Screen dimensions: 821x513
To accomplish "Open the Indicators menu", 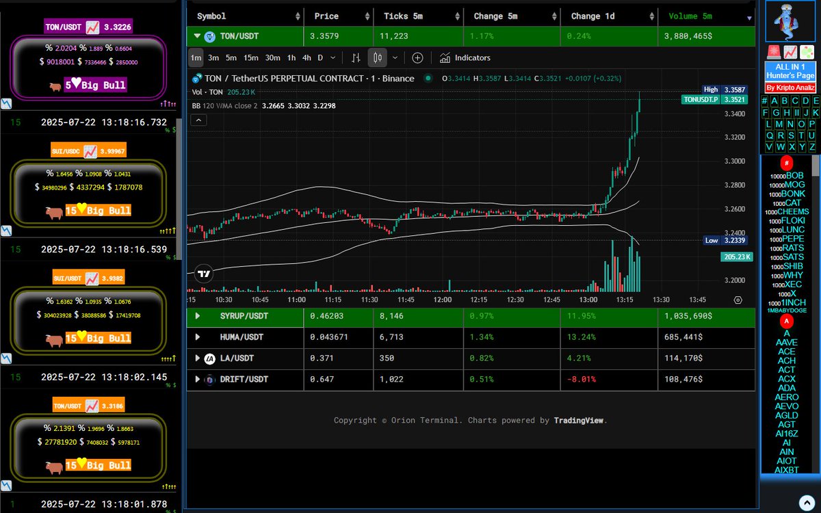I will click(465, 58).
